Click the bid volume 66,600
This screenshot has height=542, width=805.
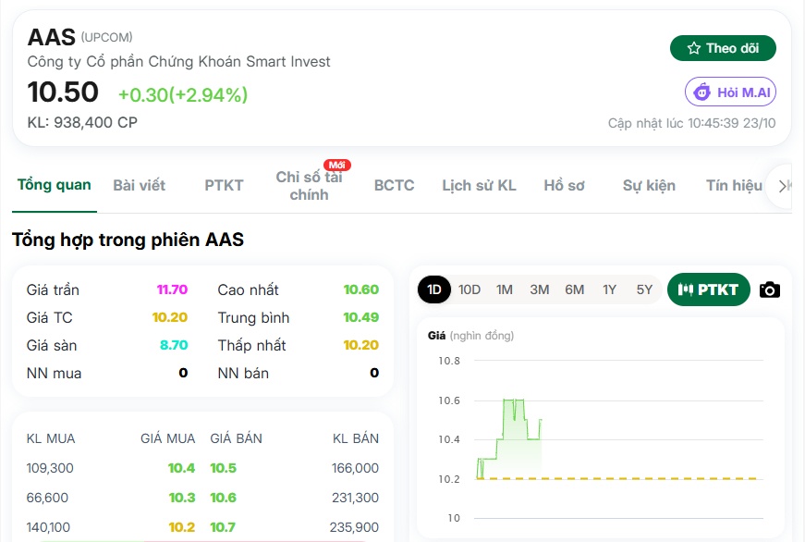click(x=47, y=498)
